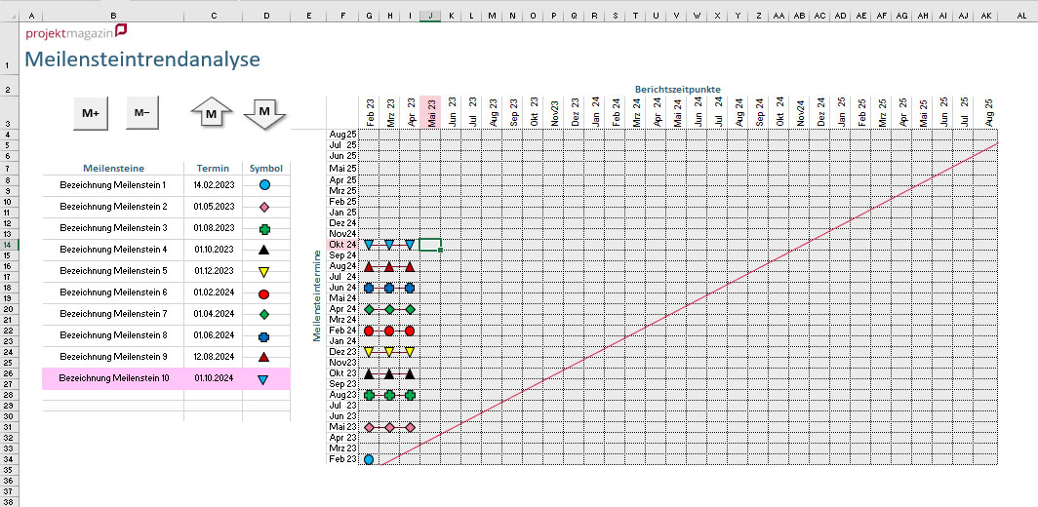Click the Bezeichnung Meilenstein 7 cell
The image size is (1038, 507).
tap(114, 314)
